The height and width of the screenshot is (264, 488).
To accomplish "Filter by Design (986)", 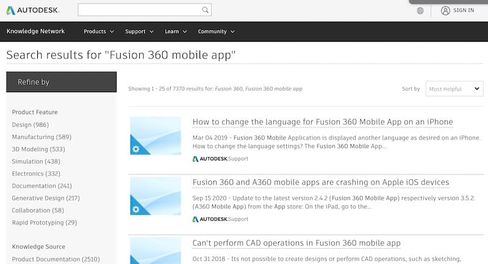I will [30, 125].
